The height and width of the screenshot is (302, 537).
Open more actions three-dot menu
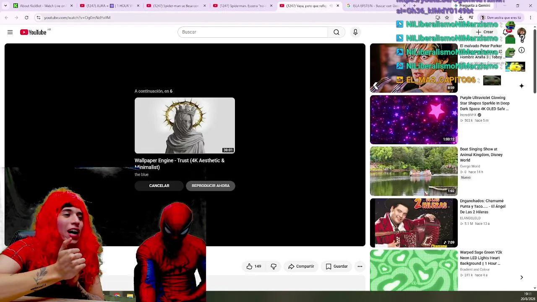click(360, 266)
